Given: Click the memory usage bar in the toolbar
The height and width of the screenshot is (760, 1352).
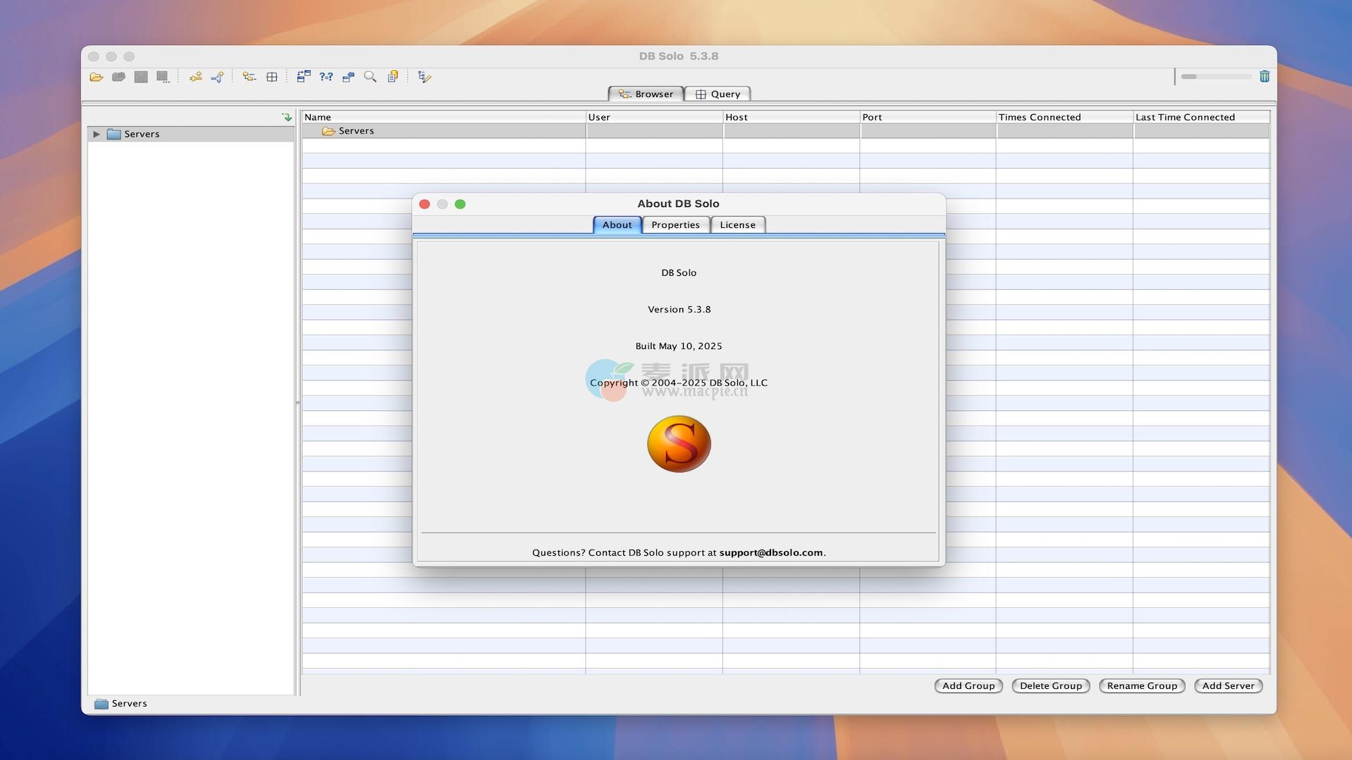Looking at the screenshot, I should point(1216,76).
